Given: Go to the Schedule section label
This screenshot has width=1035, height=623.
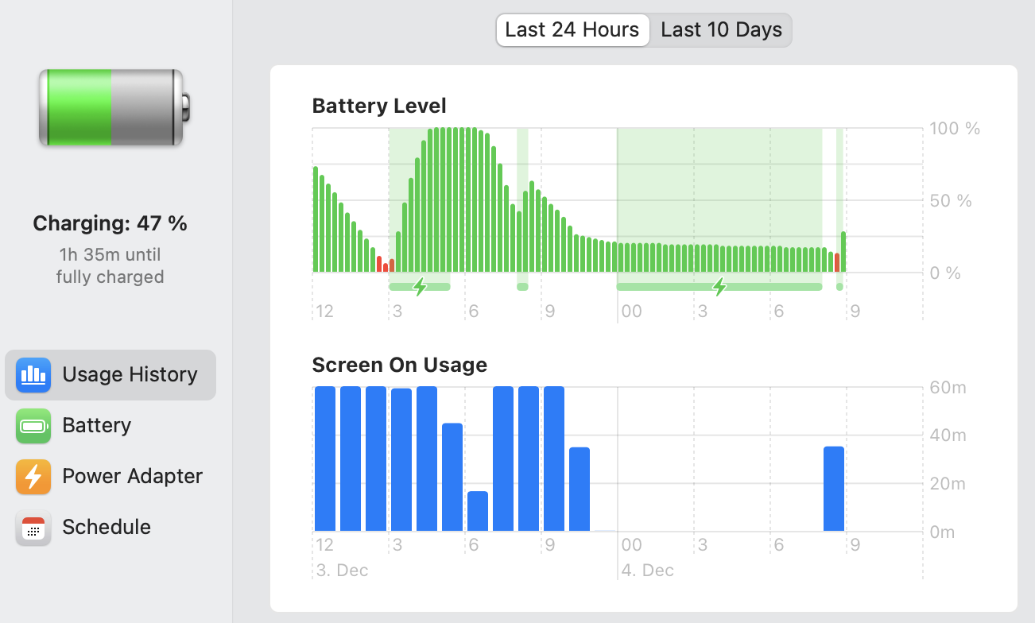Looking at the screenshot, I should coord(107,528).
